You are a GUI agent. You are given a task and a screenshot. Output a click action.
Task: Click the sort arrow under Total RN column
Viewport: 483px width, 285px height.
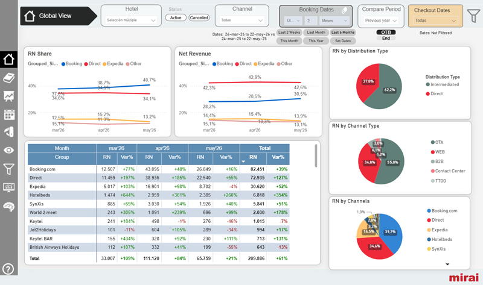click(243, 161)
